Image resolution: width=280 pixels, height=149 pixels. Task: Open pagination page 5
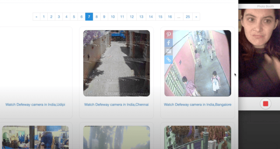74,17
